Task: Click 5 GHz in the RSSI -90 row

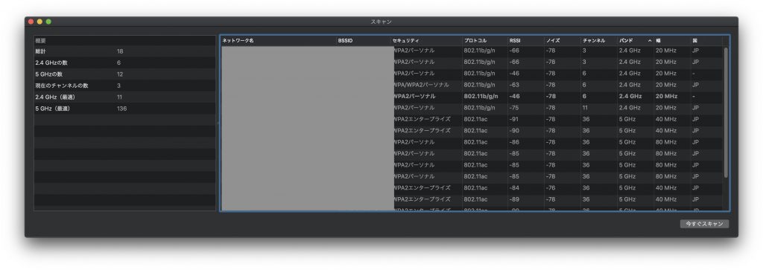Action: (627, 131)
